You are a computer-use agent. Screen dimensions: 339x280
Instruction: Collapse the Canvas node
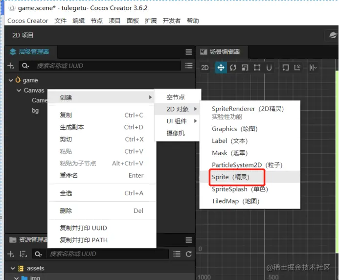tap(19, 90)
